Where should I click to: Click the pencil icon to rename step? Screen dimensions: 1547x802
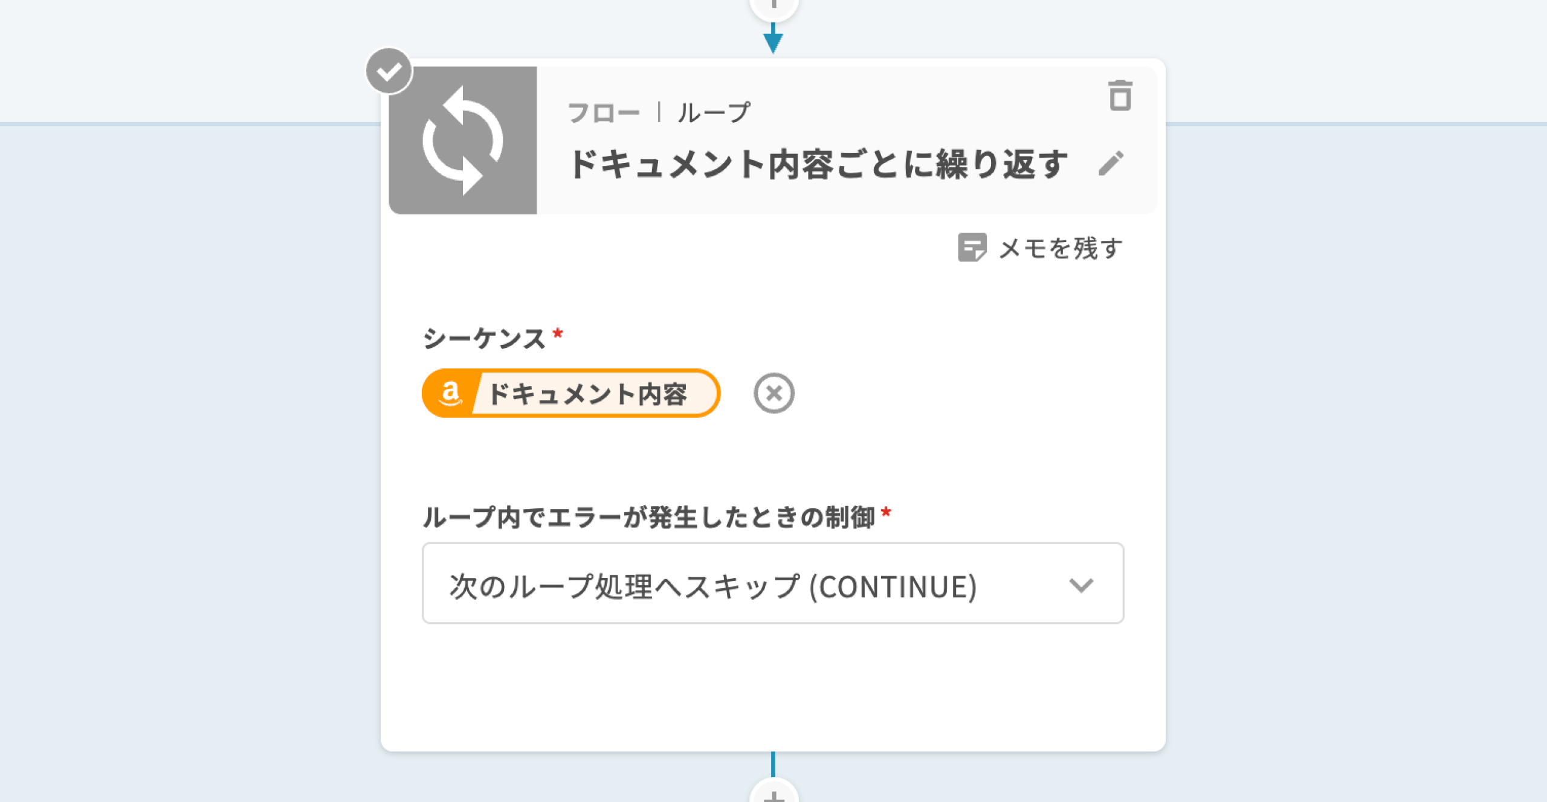click(x=1111, y=164)
